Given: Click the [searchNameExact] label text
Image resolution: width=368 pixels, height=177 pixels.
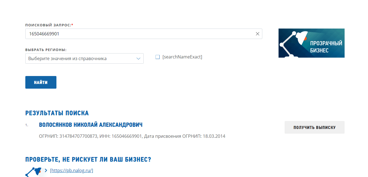Looking at the screenshot, I should [182, 57].
